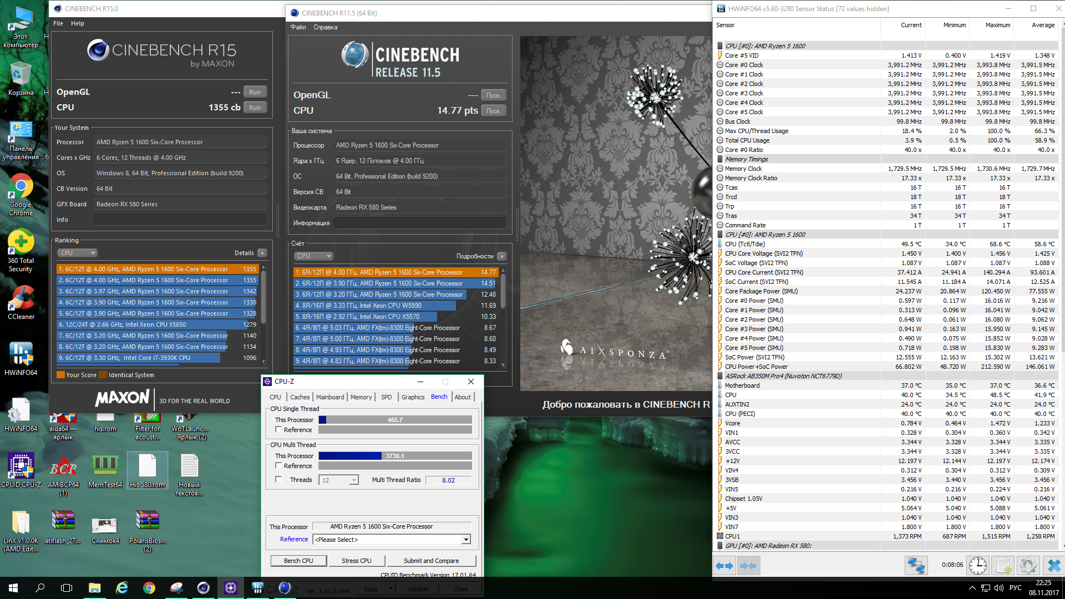Screen dimensions: 1065x599
Task: Open HWiNFO sensor settings gear icon
Action: (x=1028, y=566)
